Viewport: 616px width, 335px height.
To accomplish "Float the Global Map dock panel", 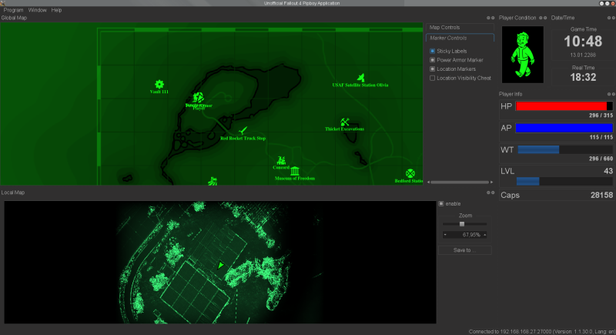I will [488, 18].
